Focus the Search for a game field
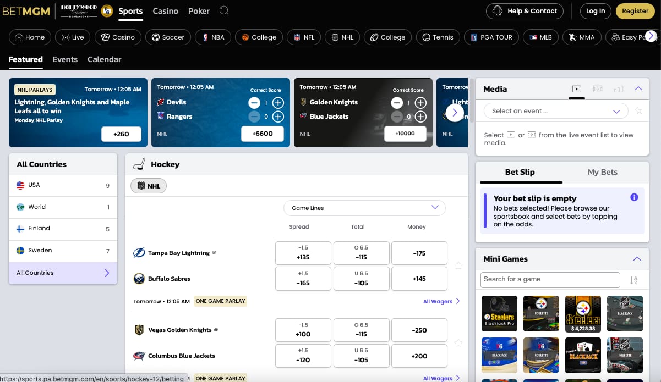Screen dimensions: 661x382 pos(550,279)
